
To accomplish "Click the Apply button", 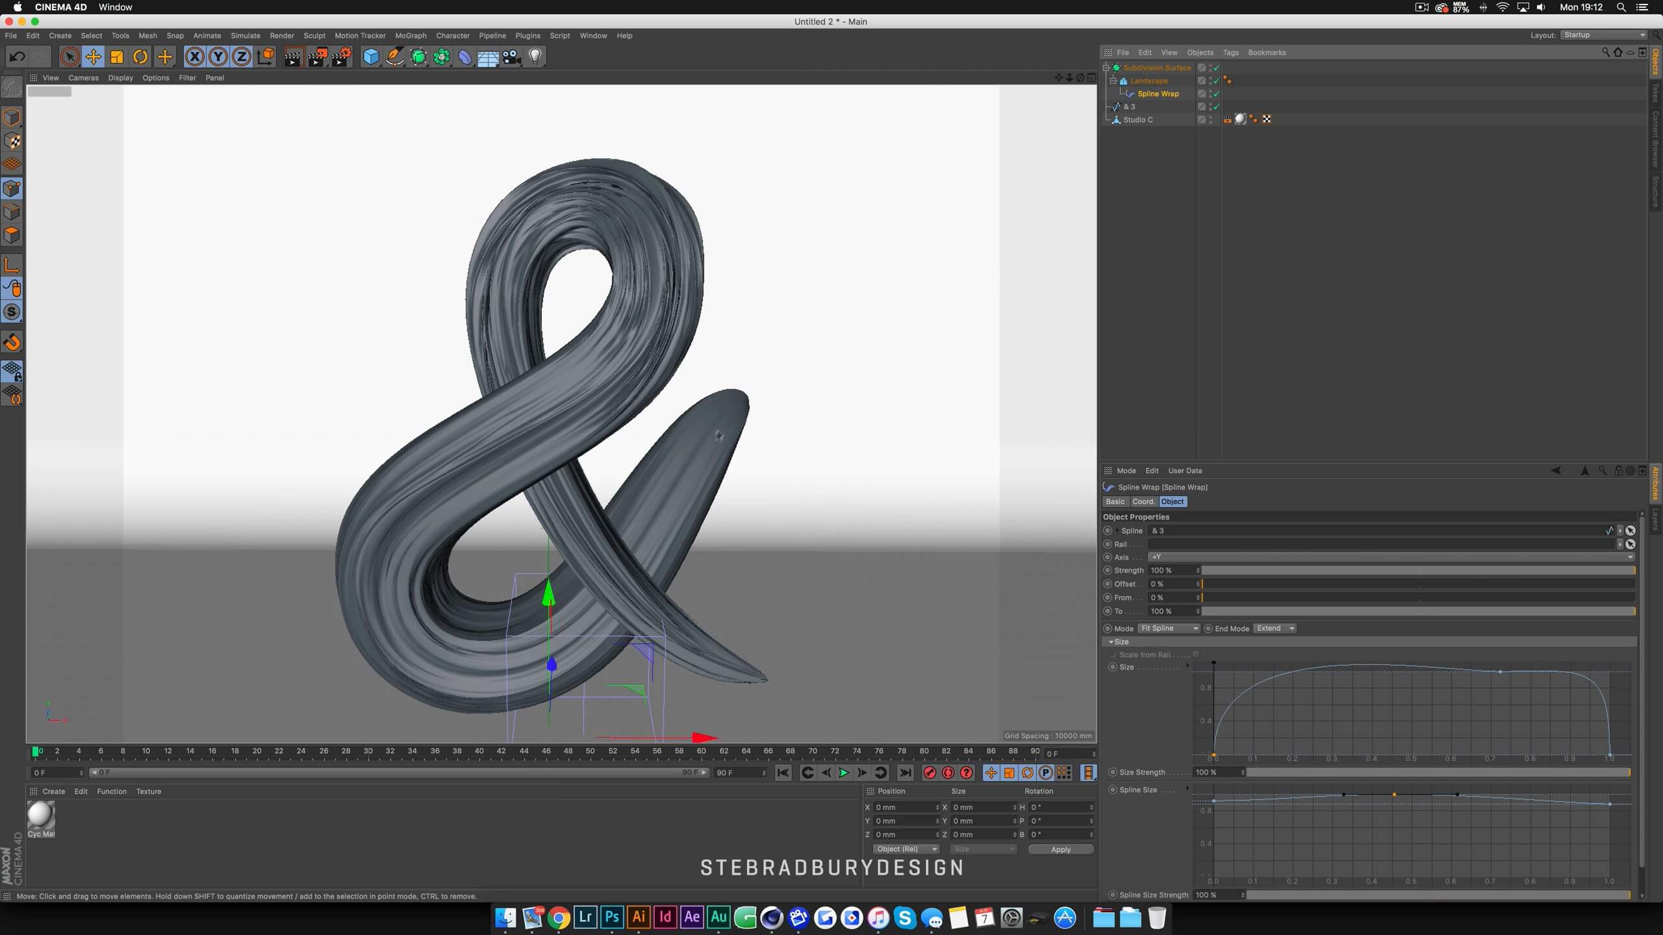I will [x=1060, y=849].
